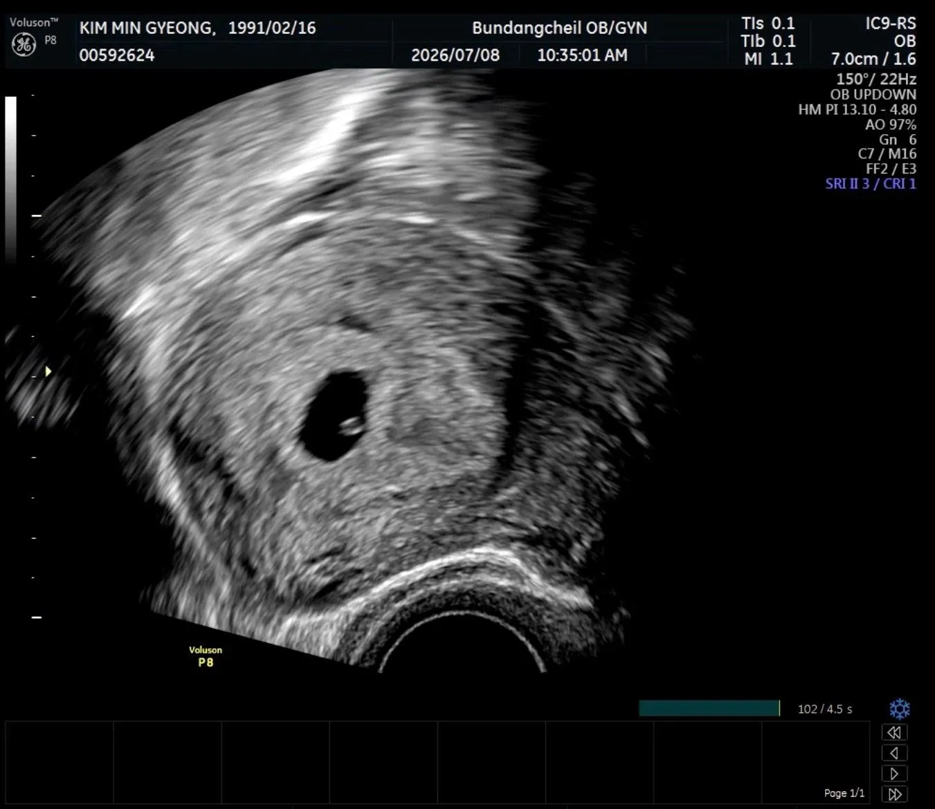Click the GE logo icon
935x809 pixels.
(24, 45)
